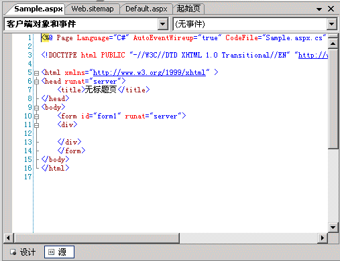Click the horizontal scrollbar thumb
340x261 pixels.
pyautogui.click(x=97, y=238)
